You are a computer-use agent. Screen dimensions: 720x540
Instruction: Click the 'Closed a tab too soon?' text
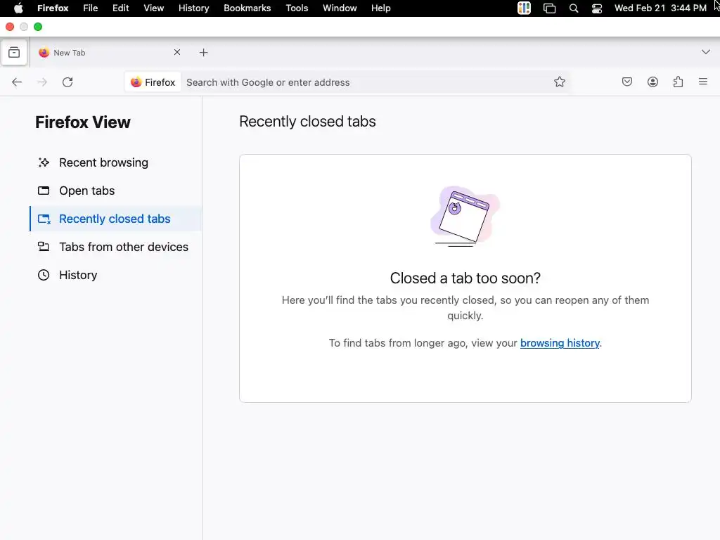click(x=465, y=278)
